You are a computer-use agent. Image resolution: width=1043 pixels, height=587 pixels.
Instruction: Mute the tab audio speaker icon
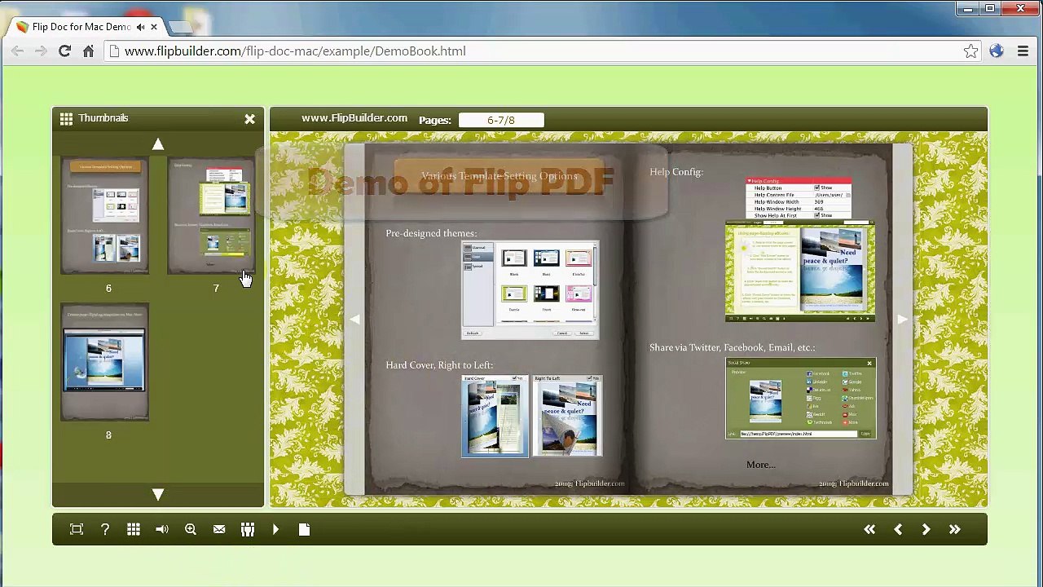point(140,27)
